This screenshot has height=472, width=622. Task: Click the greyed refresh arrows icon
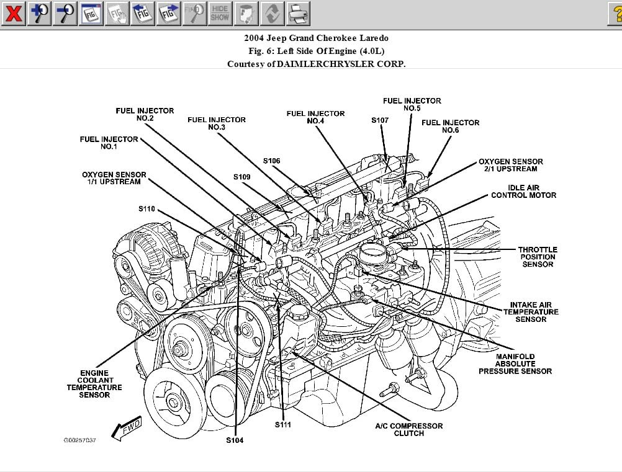point(272,14)
